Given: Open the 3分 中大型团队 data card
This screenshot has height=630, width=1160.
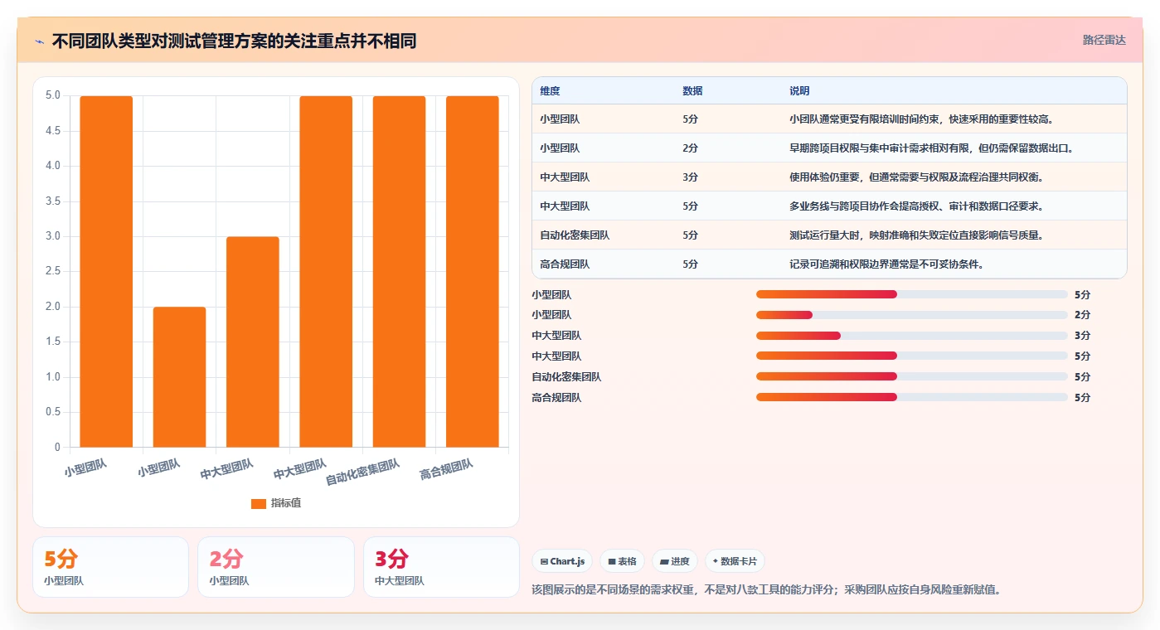Looking at the screenshot, I should click(441, 567).
